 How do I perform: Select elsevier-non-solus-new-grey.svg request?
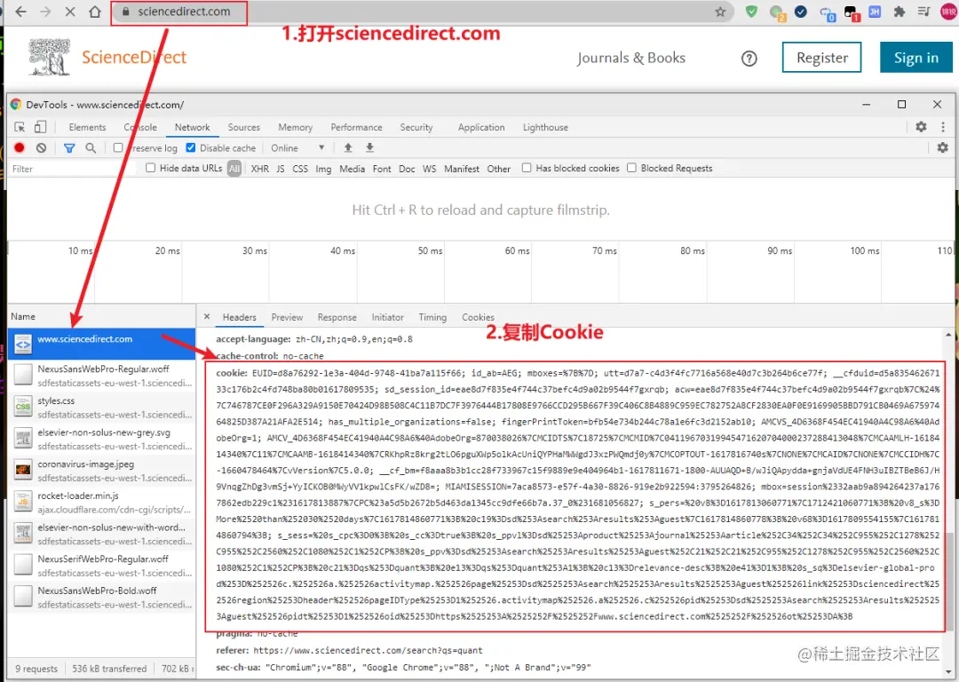[x=101, y=439]
